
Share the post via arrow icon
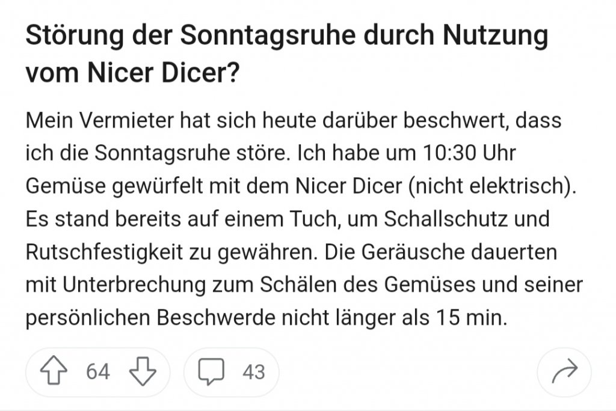[x=564, y=372]
